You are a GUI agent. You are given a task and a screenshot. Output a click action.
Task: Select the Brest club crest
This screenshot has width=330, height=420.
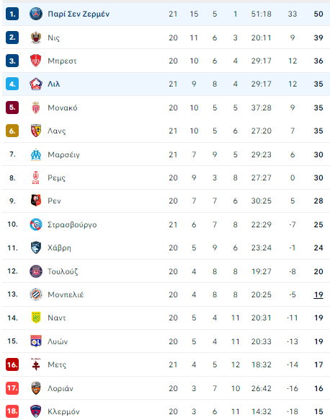click(36, 61)
